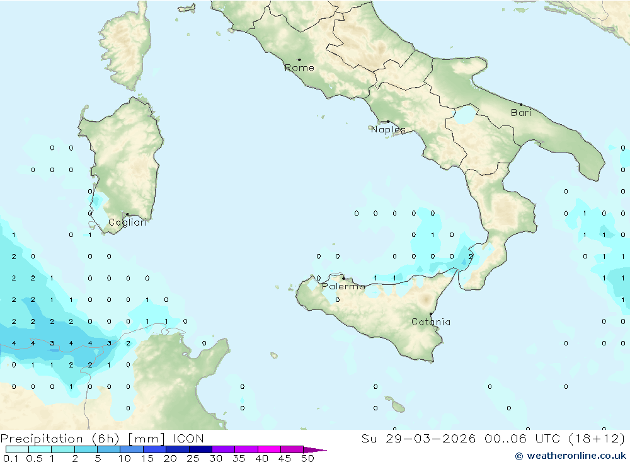The width and height of the screenshot is (630, 462).
Task: Click the value 2 at the Strait of Messina
Action: click(471, 257)
